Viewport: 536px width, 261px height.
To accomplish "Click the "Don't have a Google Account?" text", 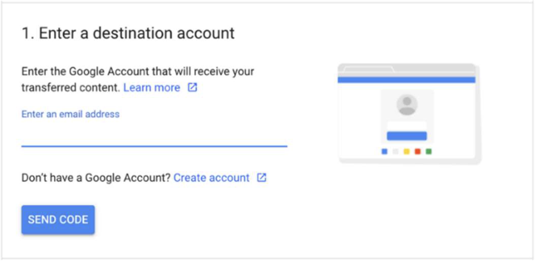I will click(x=95, y=178).
